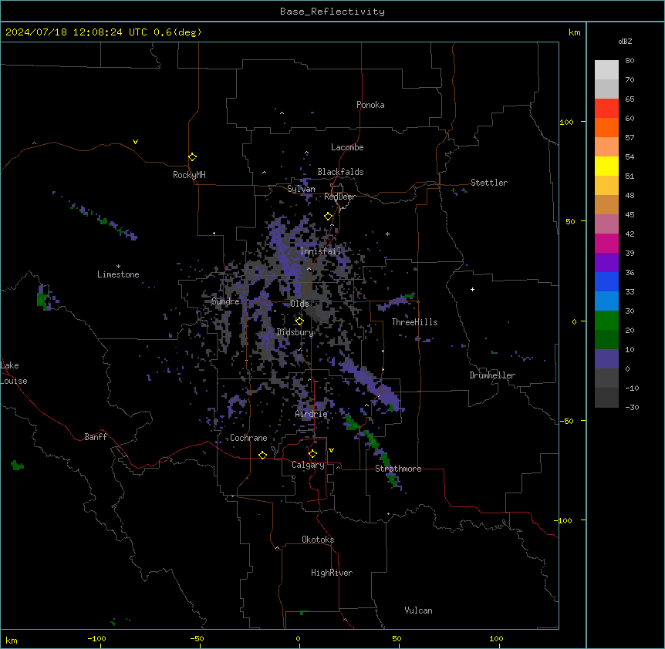Image resolution: width=665 pixels, height=649 pixels.
Task: Click the Stettler label
Action: click(489, 183)
